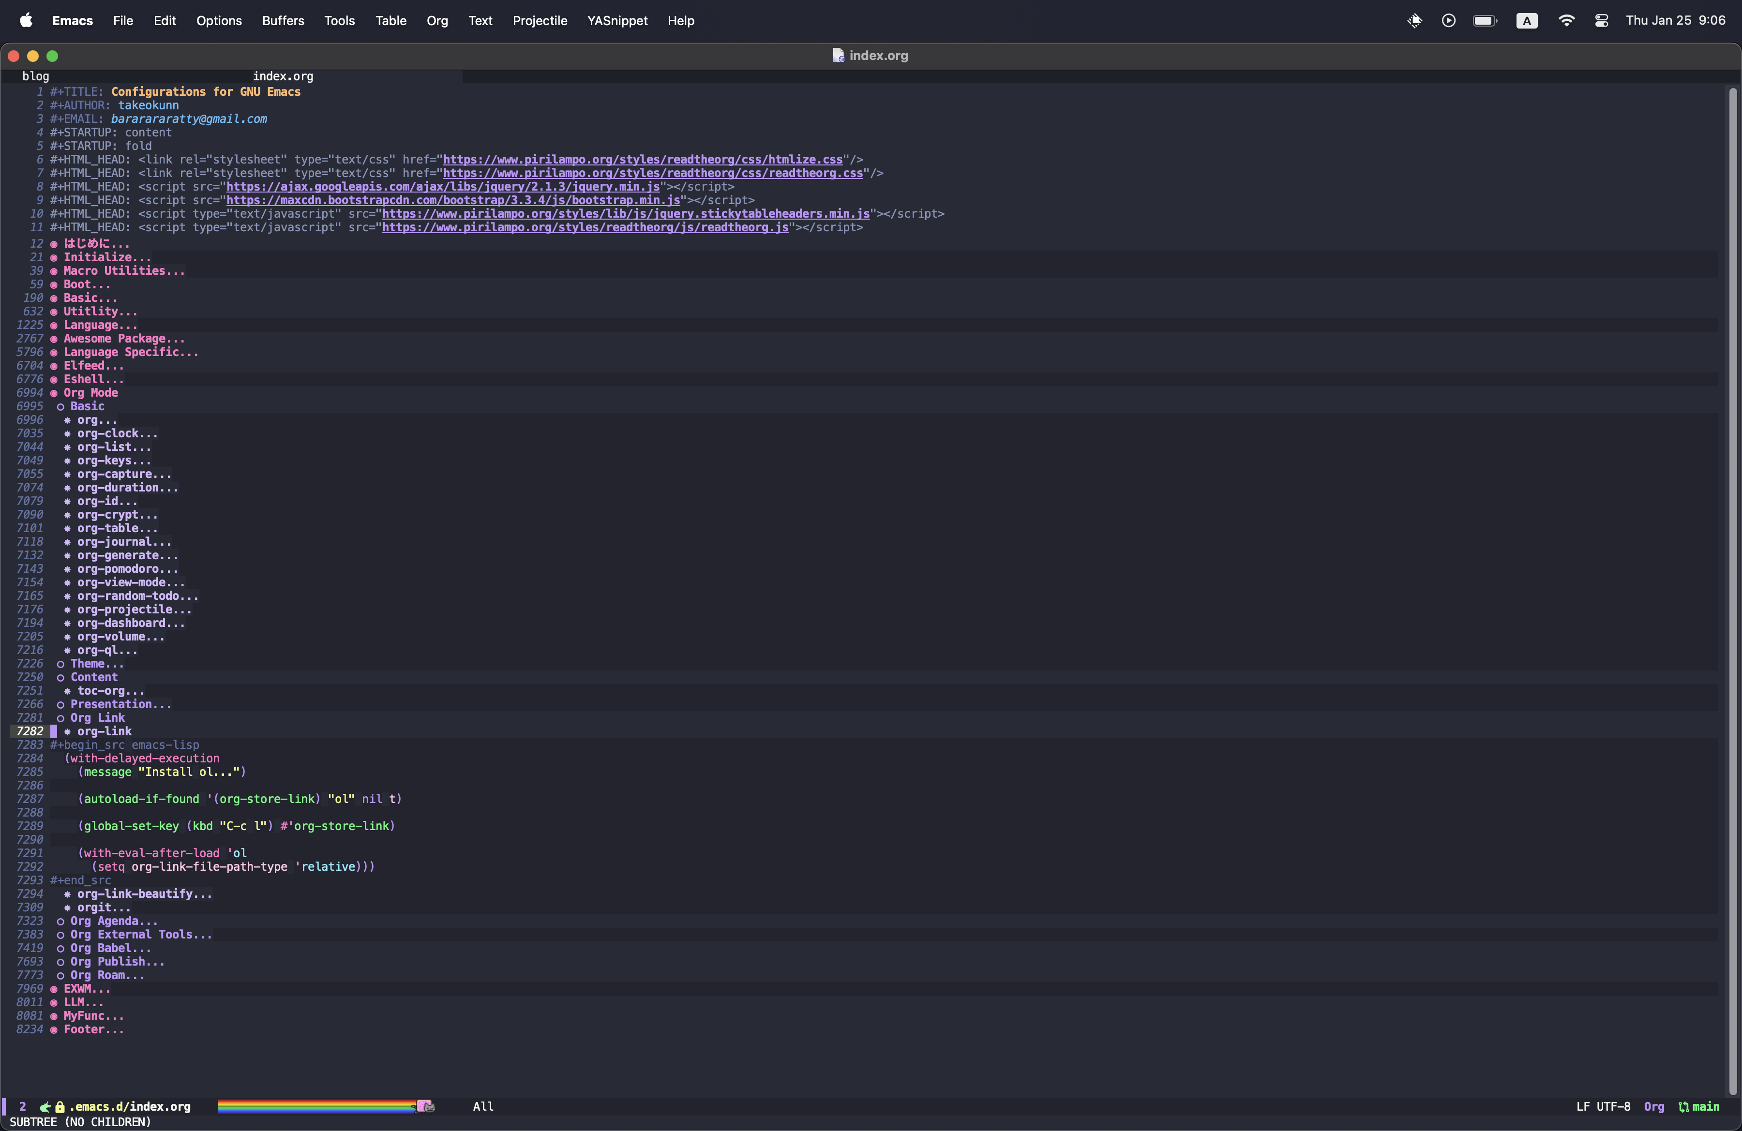Open the Text menu
Image resolution: width=1742 pixels, height=1131 pixels.
point(480,20)
